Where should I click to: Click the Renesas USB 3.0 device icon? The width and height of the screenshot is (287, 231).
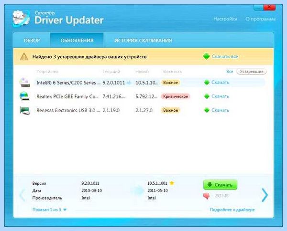25,110
